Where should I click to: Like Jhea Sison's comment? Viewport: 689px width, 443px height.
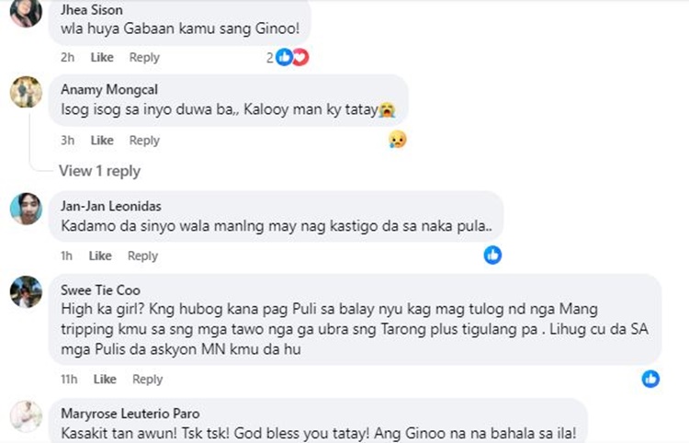tap(102, 57)
